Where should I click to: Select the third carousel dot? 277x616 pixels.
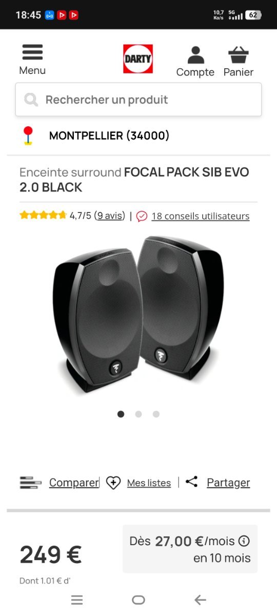[156, 414]
